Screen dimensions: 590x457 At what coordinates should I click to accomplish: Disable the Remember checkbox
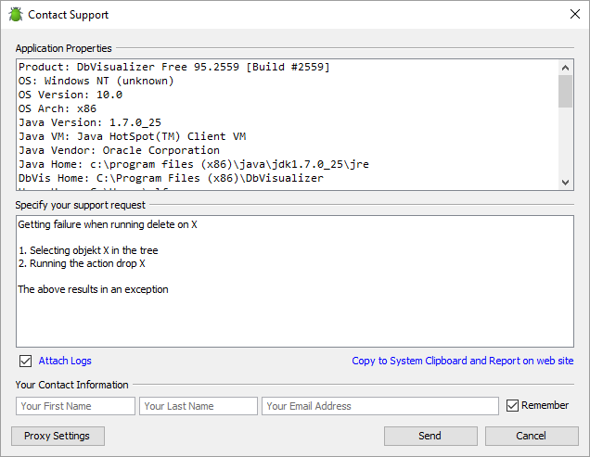pos(513,405)
